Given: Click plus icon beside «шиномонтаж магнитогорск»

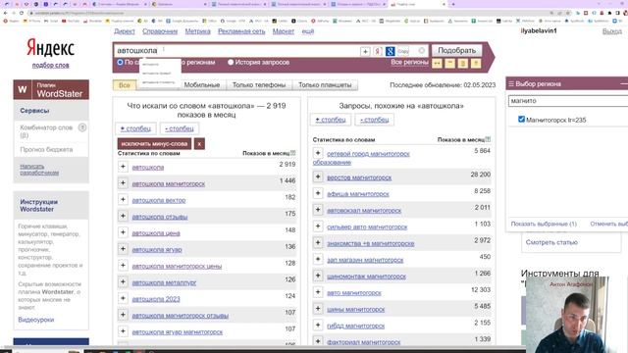Looking at the screenshot, I should coord(318,276).
